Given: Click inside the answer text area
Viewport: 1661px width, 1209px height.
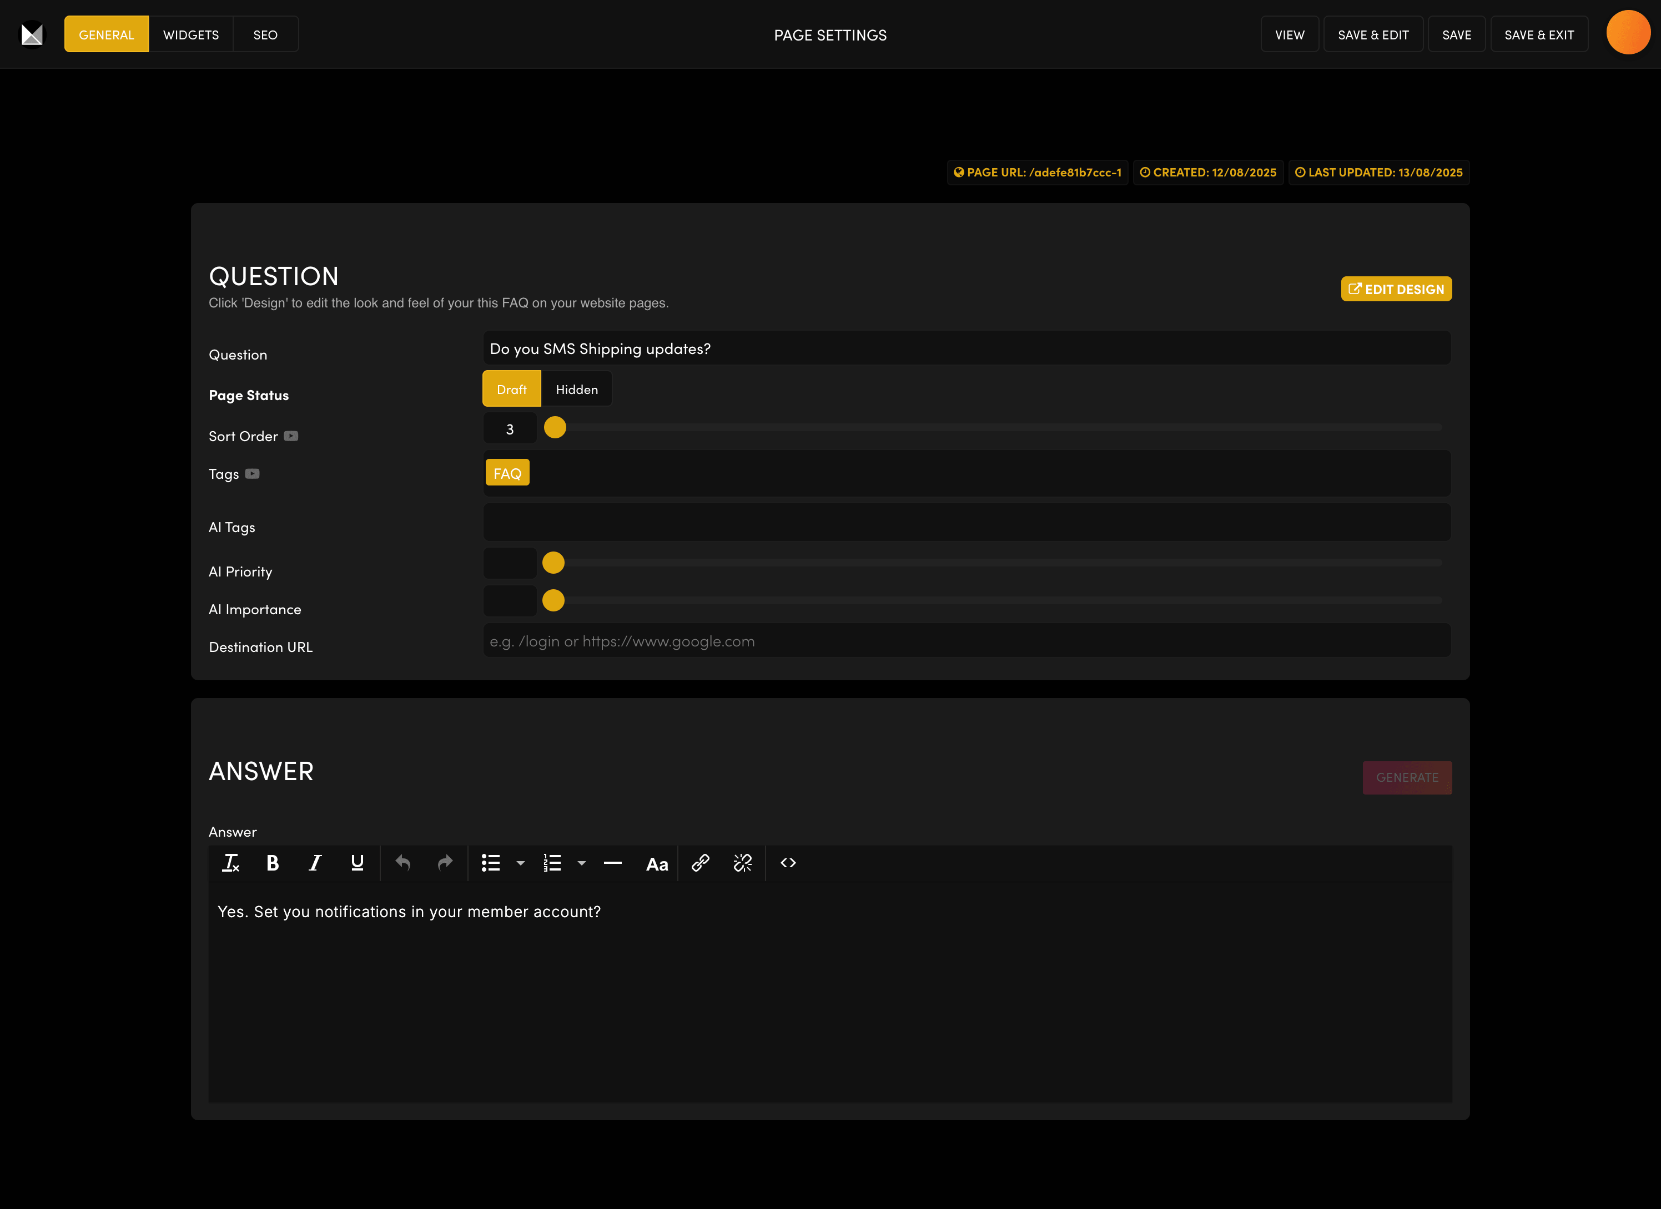Looking at the screenshot, I should (x=830, y=992).
